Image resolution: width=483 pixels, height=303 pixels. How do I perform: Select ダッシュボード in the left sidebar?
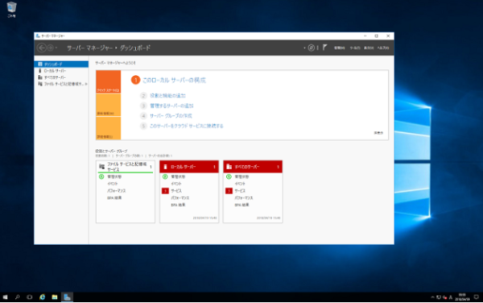coord(61,64)
